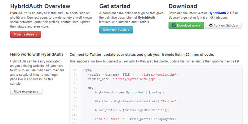Image resolution: width=248 pixels, height=124 pixels.
Task: Open the More examples button
Action: (26, 91)
